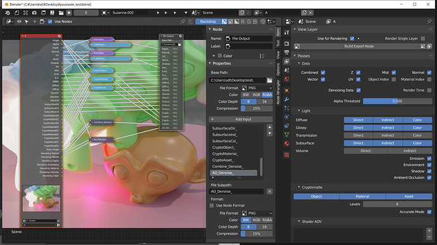Toggle the Use Nodes checkbox
The image size is (437, 245).
pyautogui.click(x=50, y=21)
